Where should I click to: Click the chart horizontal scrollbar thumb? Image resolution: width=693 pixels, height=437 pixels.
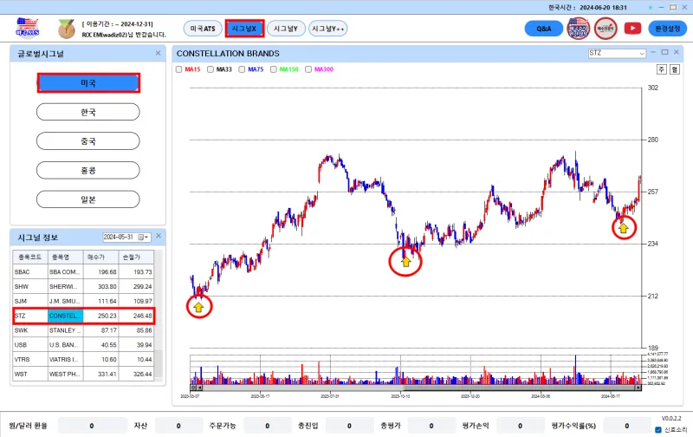coord(519,388)
